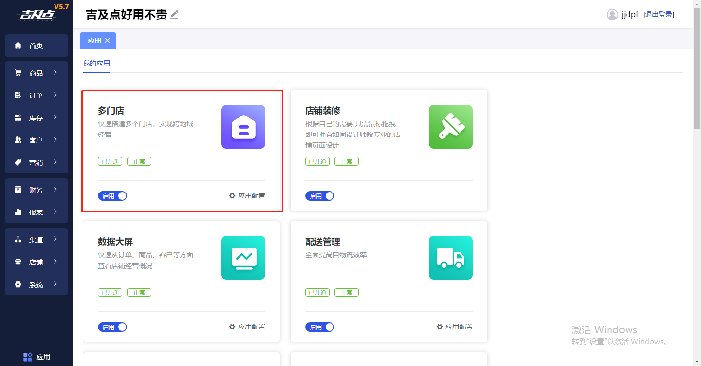Click 应用配置 text on 多门店 card
701x366 pixels.
coord(252,195)
